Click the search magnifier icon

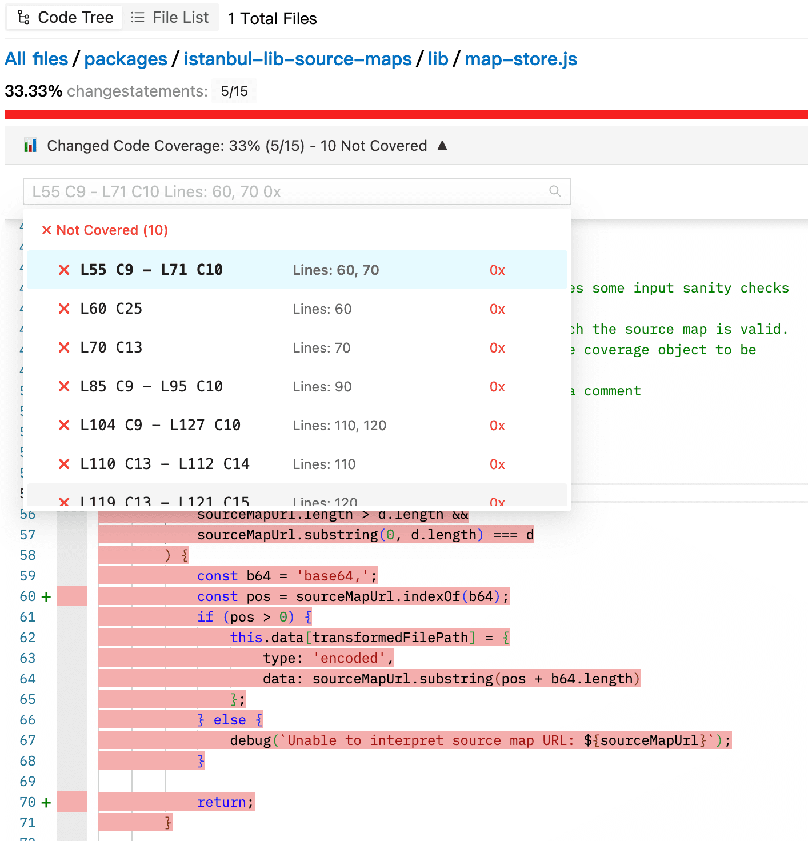point(555,191)
